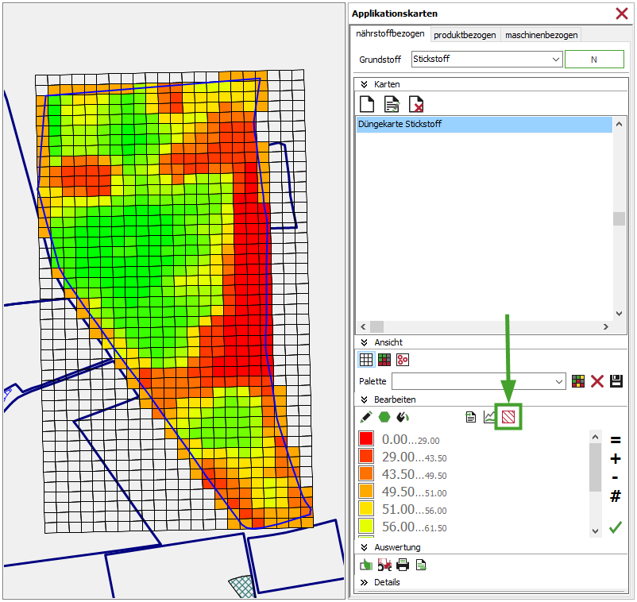Viewport: 637px width, 602px height.
Task: Toggle the red circles point view mode
Action: pyautogui.click(x=403, y=359)
